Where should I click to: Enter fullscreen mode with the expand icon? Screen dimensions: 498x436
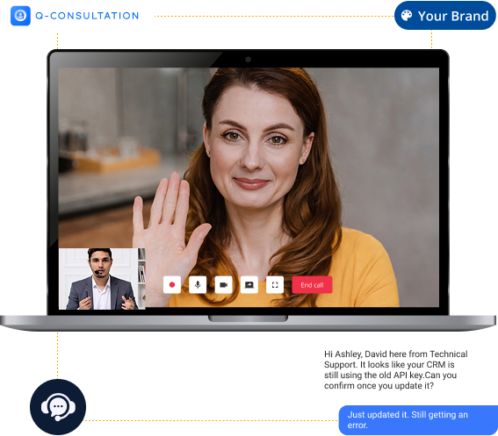point(275,284)
